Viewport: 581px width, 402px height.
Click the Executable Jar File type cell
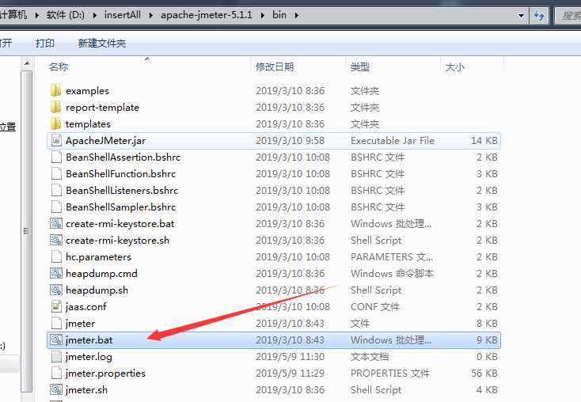click(x=393, y=141)
